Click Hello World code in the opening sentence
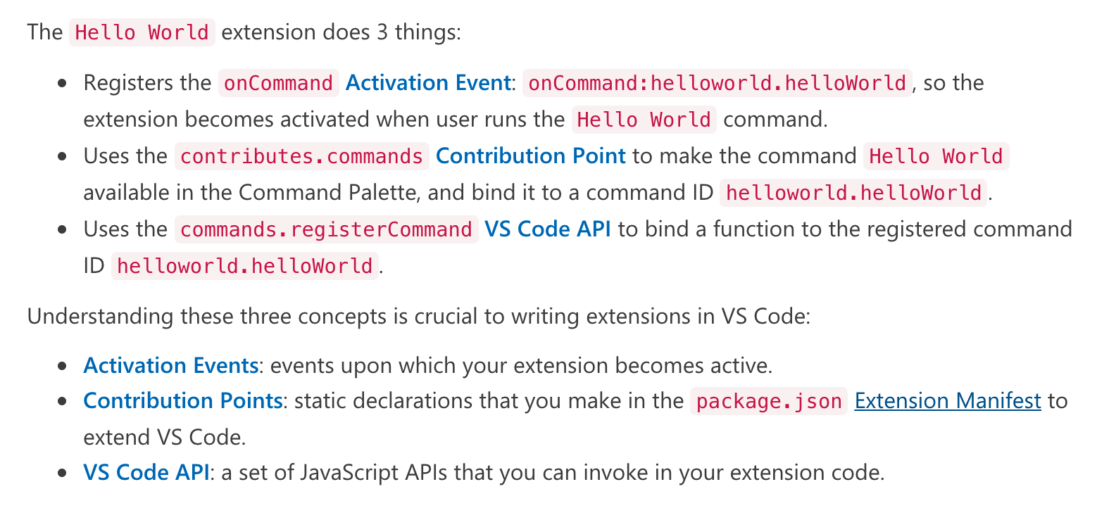 pos(142,32)
